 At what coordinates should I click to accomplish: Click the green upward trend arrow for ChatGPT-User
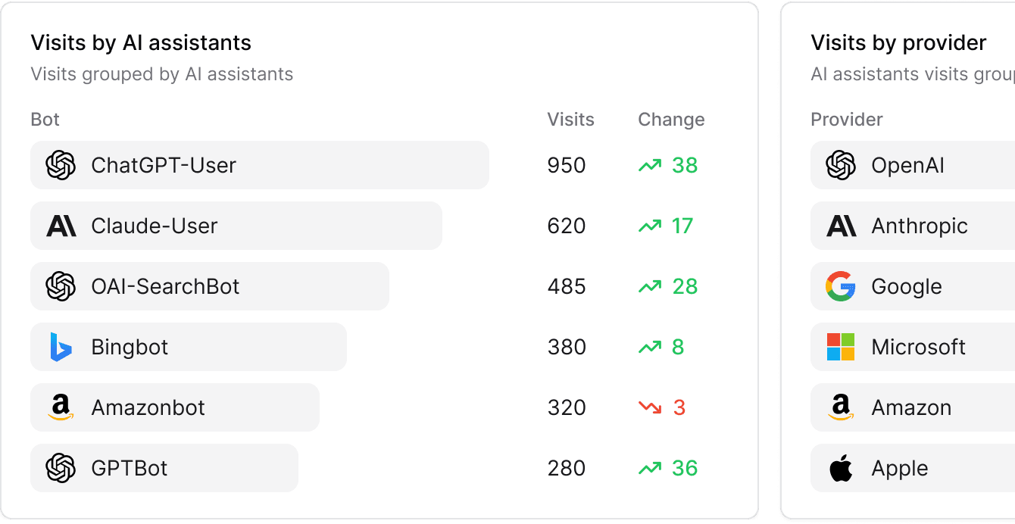click(650, 165)
